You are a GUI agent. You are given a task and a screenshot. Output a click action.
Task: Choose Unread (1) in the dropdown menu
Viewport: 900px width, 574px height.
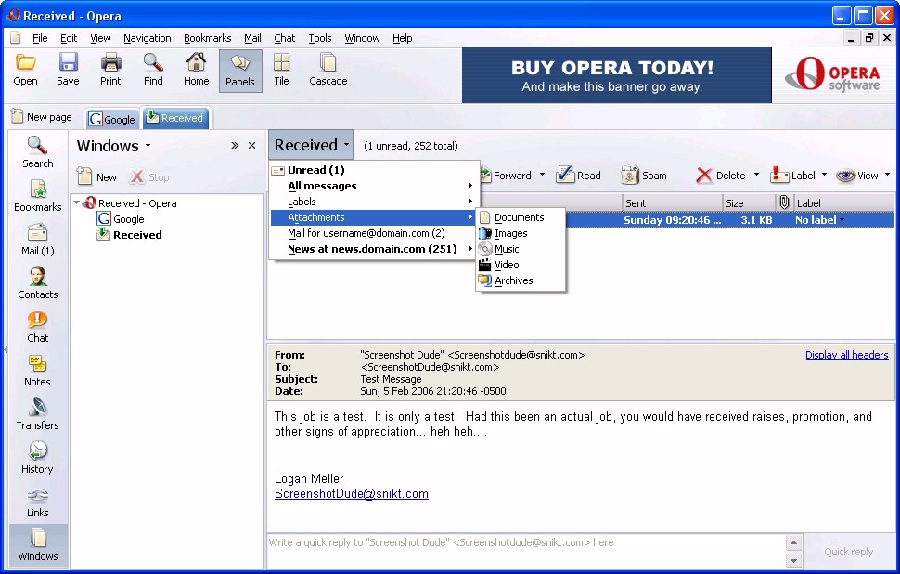click(315, 170)
